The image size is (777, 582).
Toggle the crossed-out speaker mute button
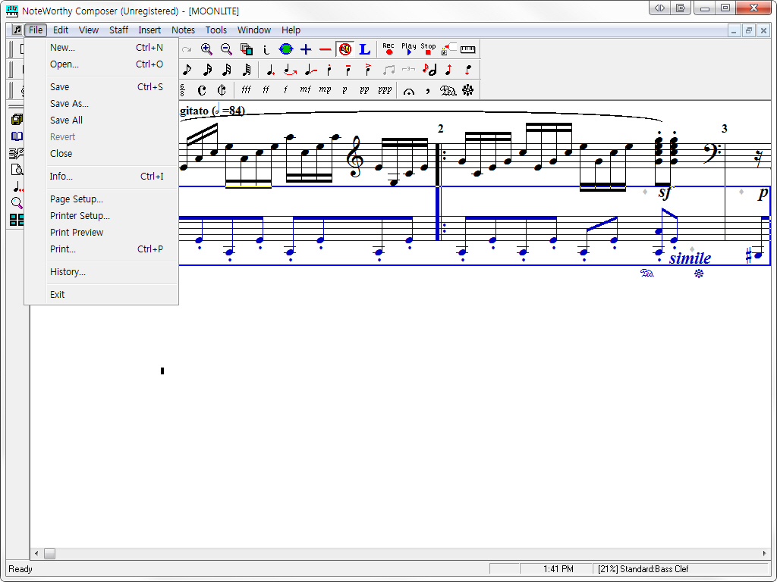pos(345,49)
